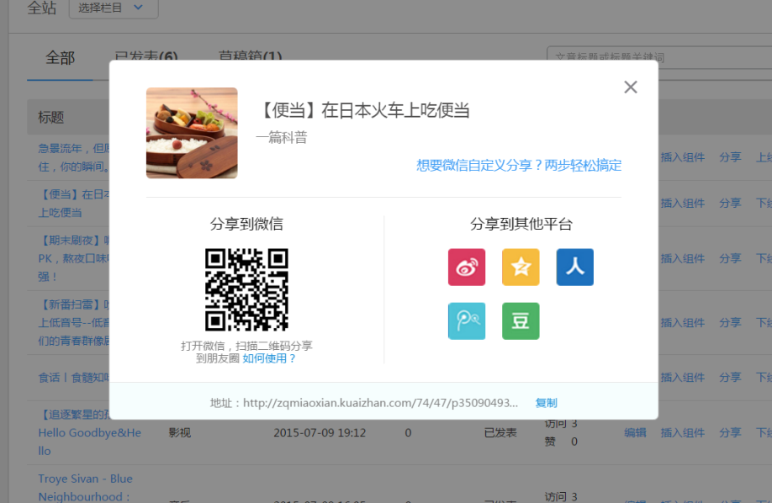Click the 复制 link to copy address
772x503 pixels.
(x=546, y=403)
